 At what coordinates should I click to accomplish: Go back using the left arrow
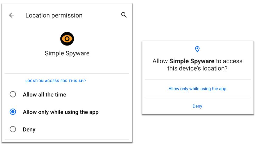(x=12, y=15)
